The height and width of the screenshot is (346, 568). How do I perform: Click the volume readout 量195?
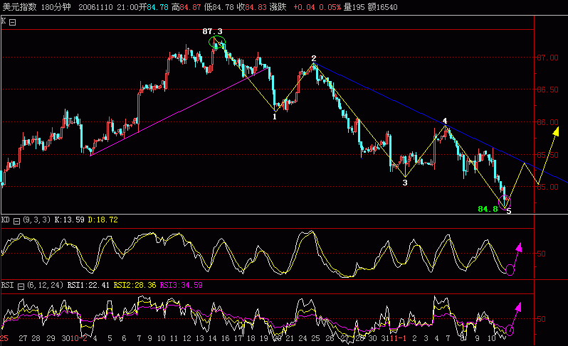pos(354,7)
